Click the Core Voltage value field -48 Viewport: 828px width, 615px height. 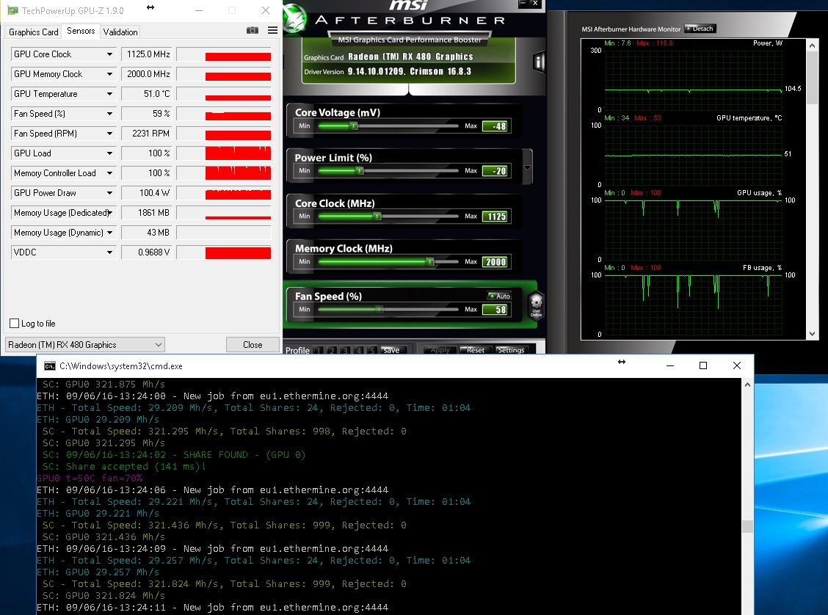tap(496, 126)
